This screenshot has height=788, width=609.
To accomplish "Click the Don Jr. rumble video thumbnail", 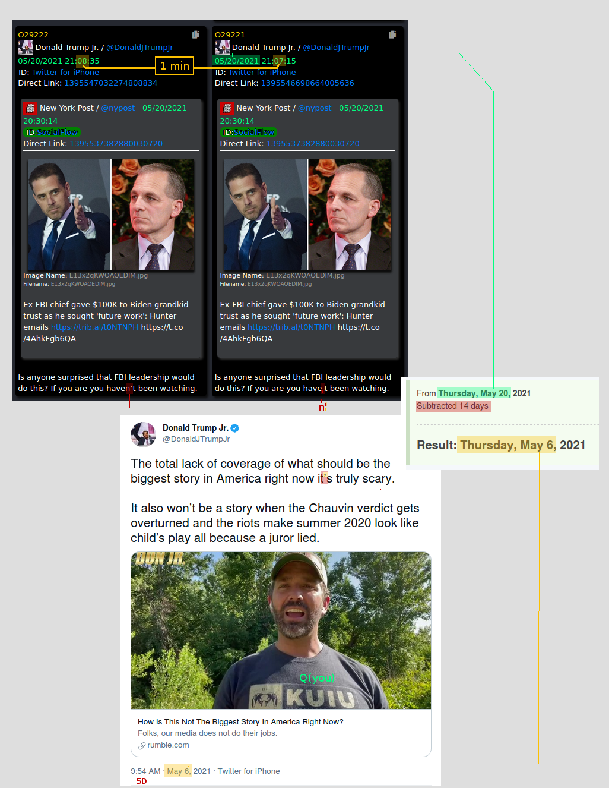I will click(281, 631).
